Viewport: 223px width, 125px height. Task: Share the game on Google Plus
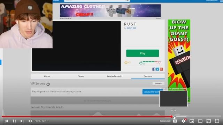[x=161, y=69]
